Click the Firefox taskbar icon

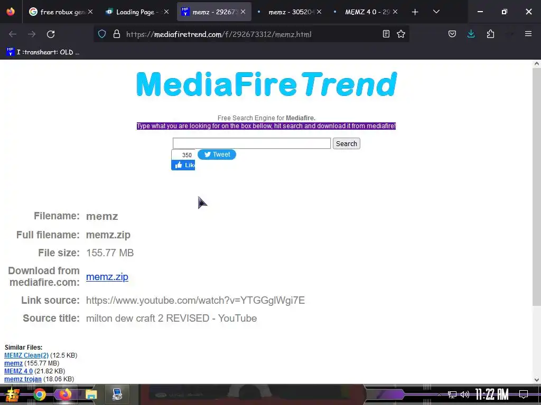tap(65, 394)
